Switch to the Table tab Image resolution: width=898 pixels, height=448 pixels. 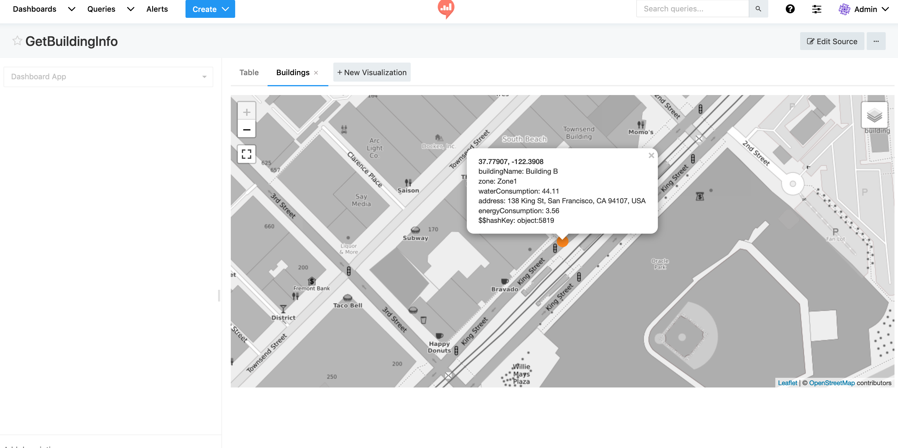tap(249, 72)
